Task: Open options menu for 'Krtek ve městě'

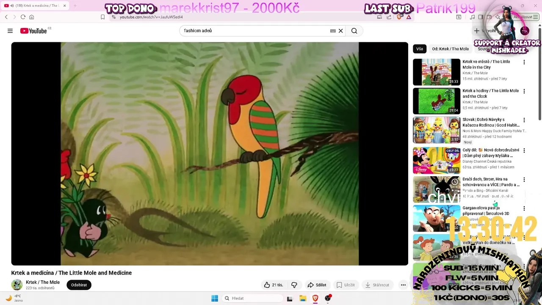Action: click(524, 62)
